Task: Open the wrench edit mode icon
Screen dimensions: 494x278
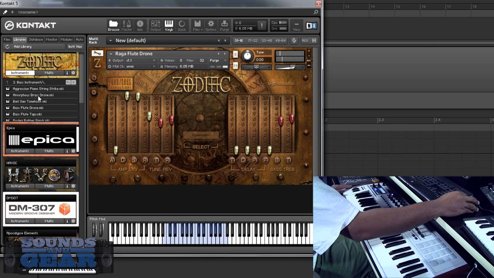Action: 97,53
